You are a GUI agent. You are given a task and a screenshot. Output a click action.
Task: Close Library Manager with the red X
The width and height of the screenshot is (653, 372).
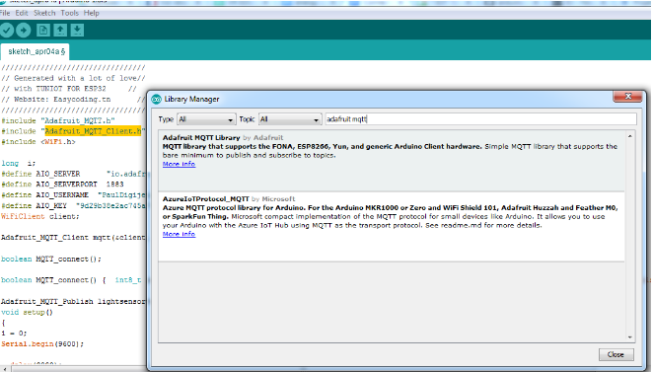coord(628,97)
